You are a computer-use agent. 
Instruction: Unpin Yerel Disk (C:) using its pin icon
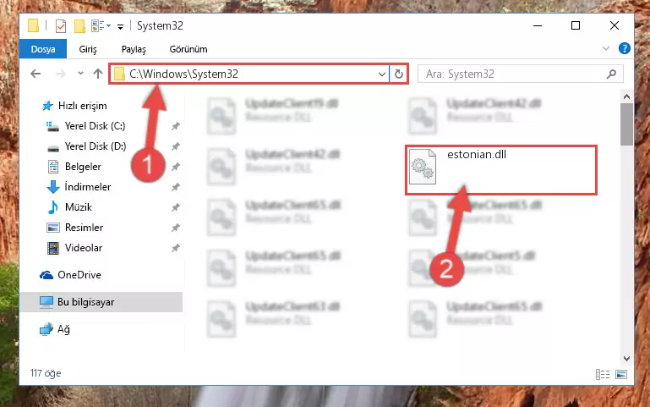click(x=176, y=126)
